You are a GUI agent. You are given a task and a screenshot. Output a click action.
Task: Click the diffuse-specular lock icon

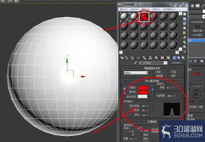coord(125,94)
